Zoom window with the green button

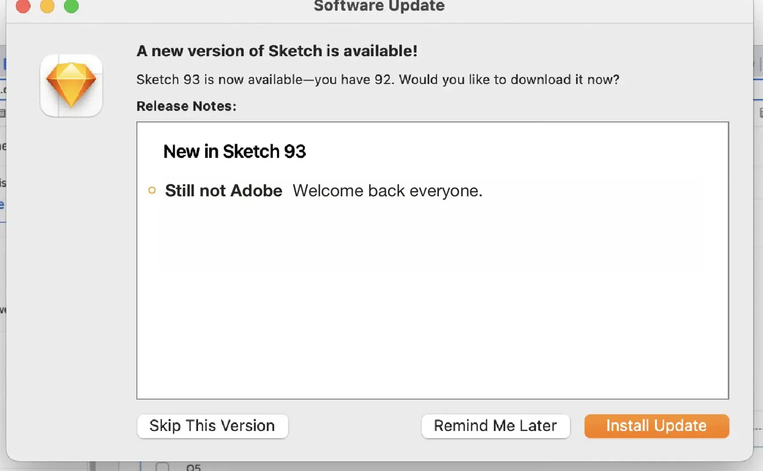(71, 6)
